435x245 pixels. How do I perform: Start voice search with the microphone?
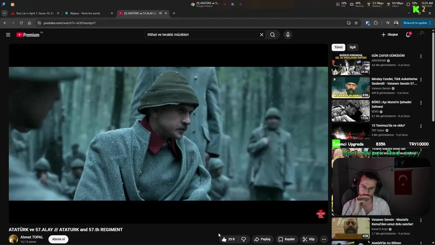[288, 35]
